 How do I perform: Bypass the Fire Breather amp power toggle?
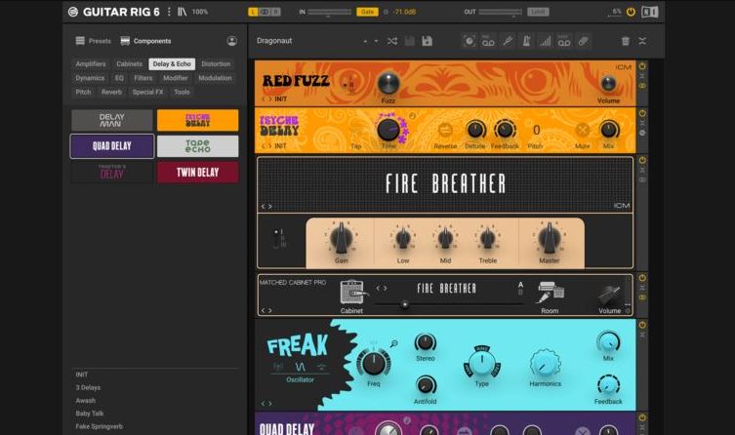click(642, 160)
